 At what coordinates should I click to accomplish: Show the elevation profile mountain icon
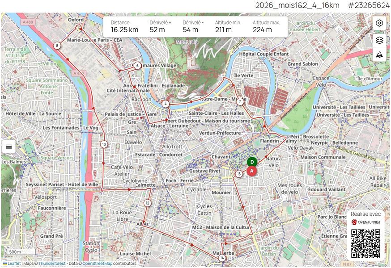379,55
